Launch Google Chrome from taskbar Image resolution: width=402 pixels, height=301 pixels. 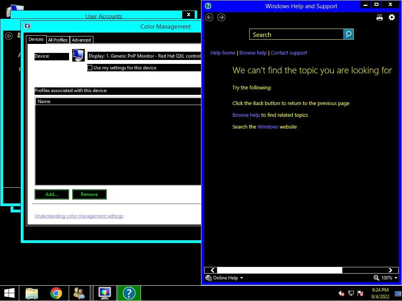56,293
